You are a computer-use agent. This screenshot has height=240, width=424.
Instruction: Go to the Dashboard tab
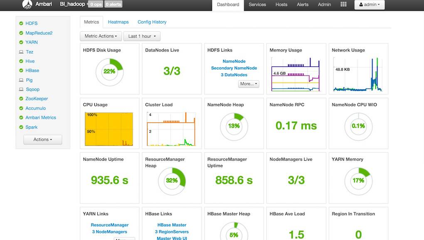(228, 5)
